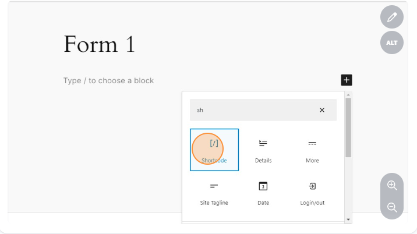Select the More block

[x=312, y=150]
